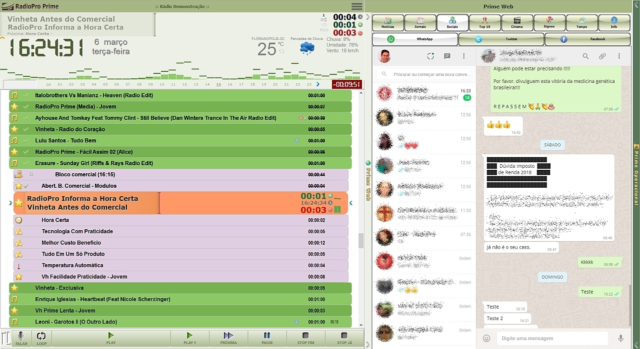Open WhatsApp status updates icon

(x=430, y=56)
